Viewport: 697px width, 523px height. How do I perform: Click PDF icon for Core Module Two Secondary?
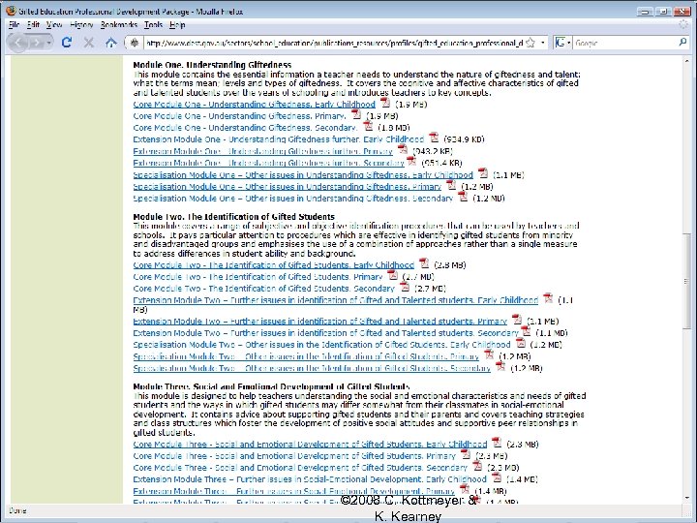[x=404, y=287]
